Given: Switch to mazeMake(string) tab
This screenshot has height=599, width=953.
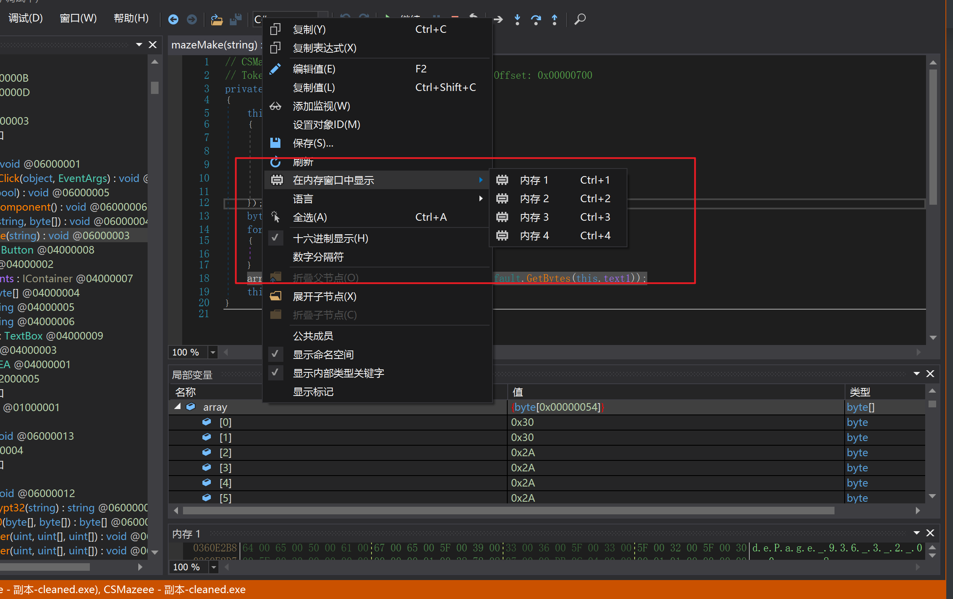Looking at the screenshot, I should tap(215, 45).
